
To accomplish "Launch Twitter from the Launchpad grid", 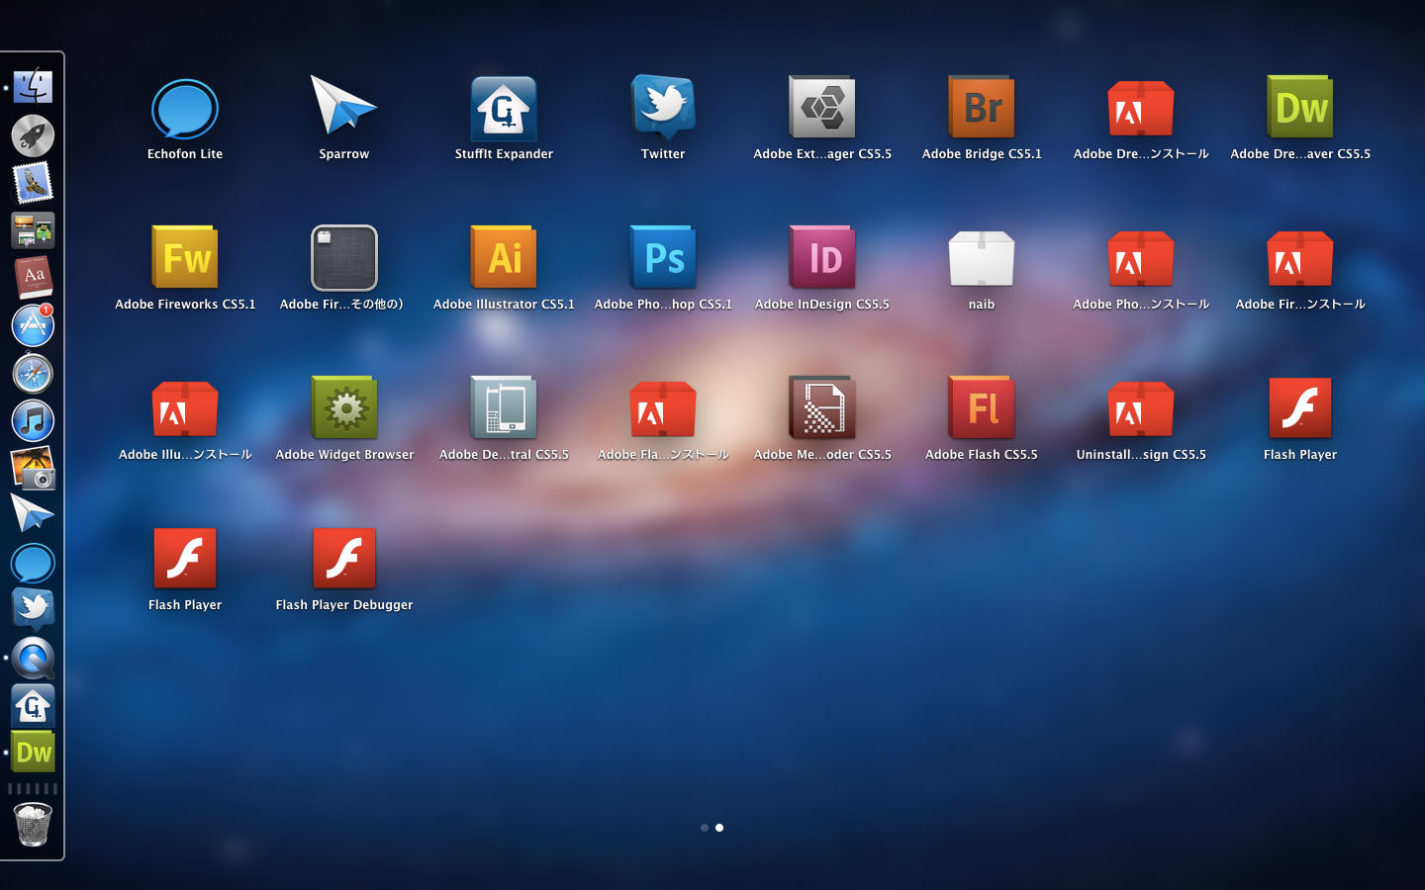I will (x=663, y=107).
